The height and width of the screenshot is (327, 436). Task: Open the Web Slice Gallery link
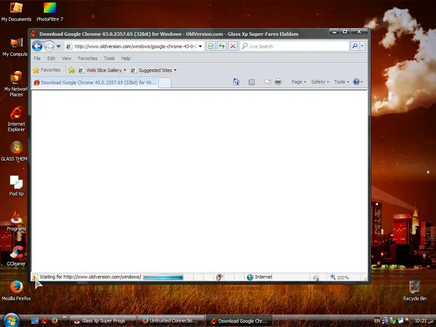[100, 70]
